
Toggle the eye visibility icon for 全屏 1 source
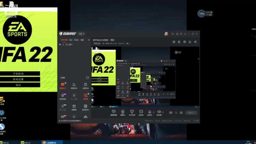[x=60, y=44]
